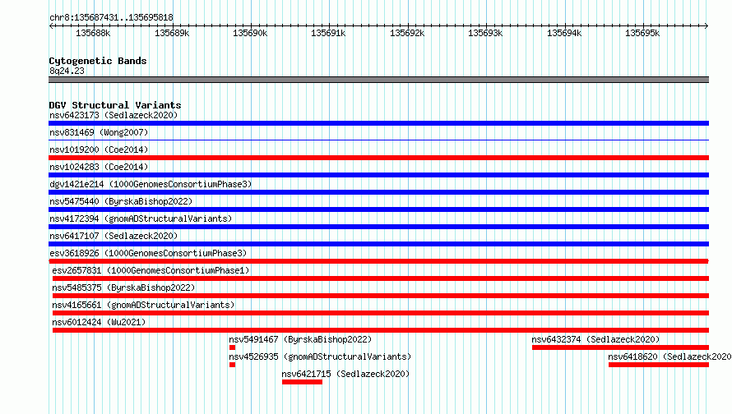The width and height of the screenshot is (732, 414).
Task: Click the red bar of nsv1019200
Action: [378, 158]
